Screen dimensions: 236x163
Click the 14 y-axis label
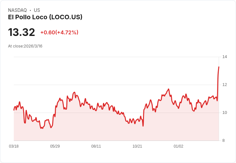(225, 57)
